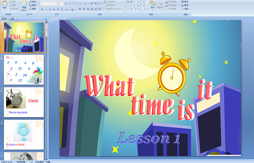This screenshot has width=254, height=163.
Task: Clear all formatting eraser icon
Action: [74, 3]
